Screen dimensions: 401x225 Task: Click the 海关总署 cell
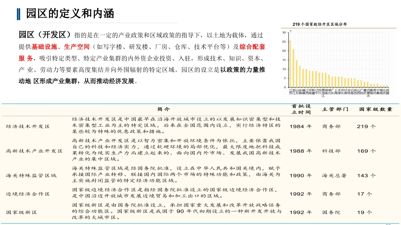point(334,176)
